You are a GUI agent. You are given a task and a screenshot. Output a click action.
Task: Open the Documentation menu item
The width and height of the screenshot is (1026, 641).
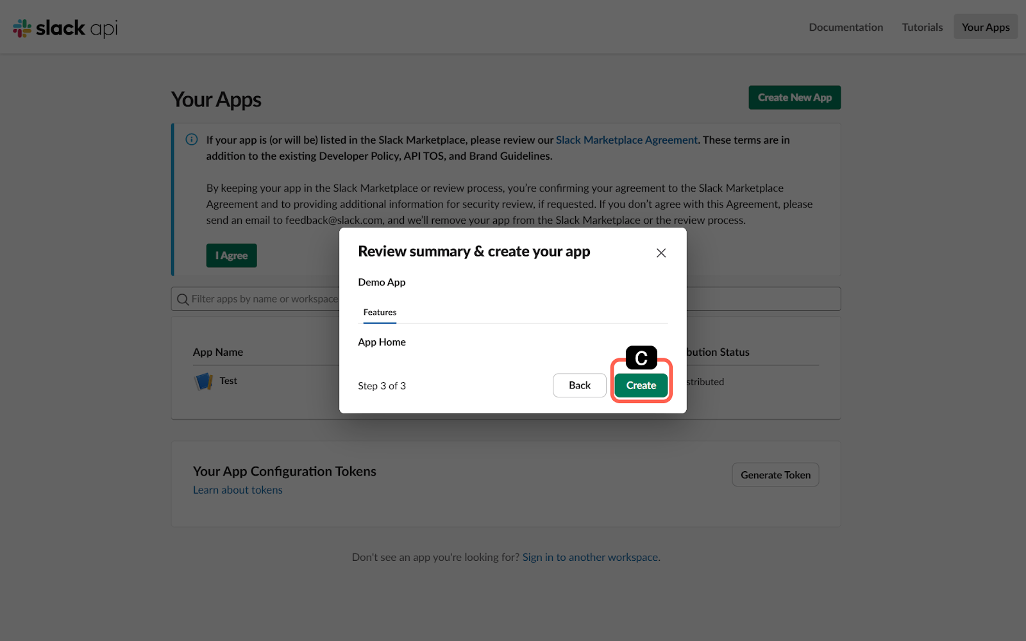(846, 27)
